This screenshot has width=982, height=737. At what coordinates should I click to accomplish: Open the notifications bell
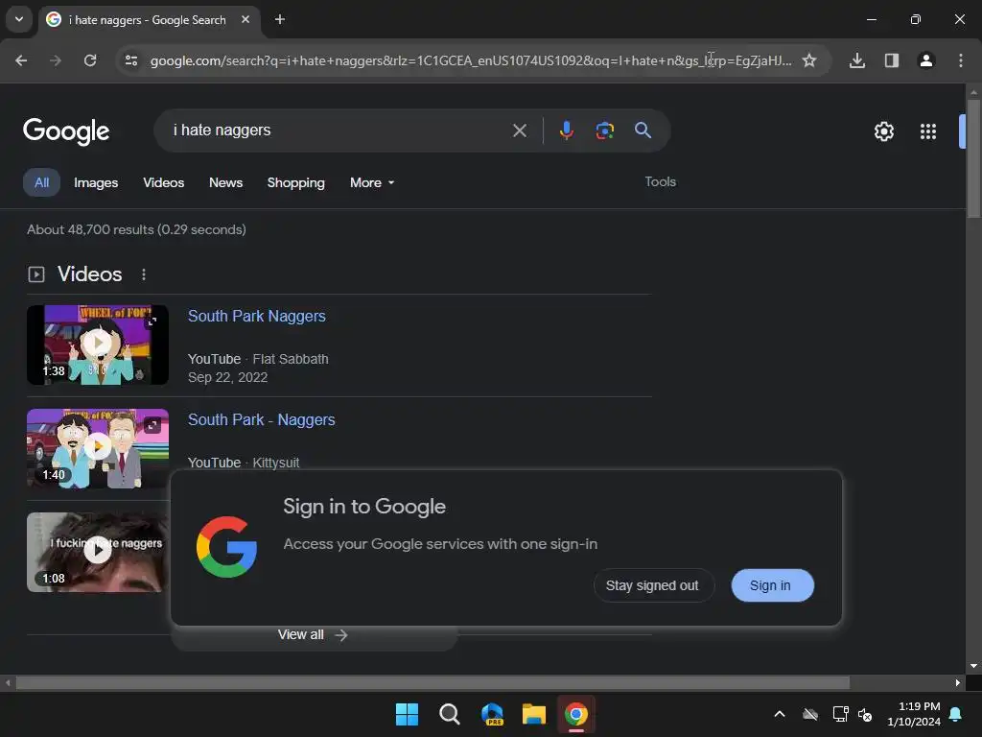[956, 714]
